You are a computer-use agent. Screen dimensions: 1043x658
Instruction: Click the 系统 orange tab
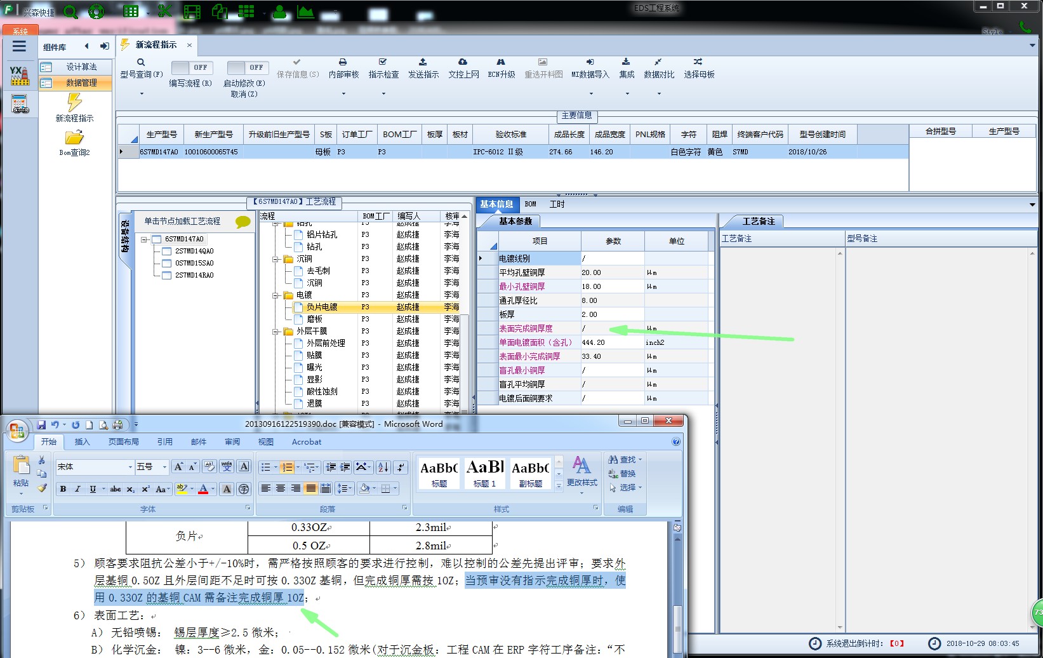pos(20,30)
